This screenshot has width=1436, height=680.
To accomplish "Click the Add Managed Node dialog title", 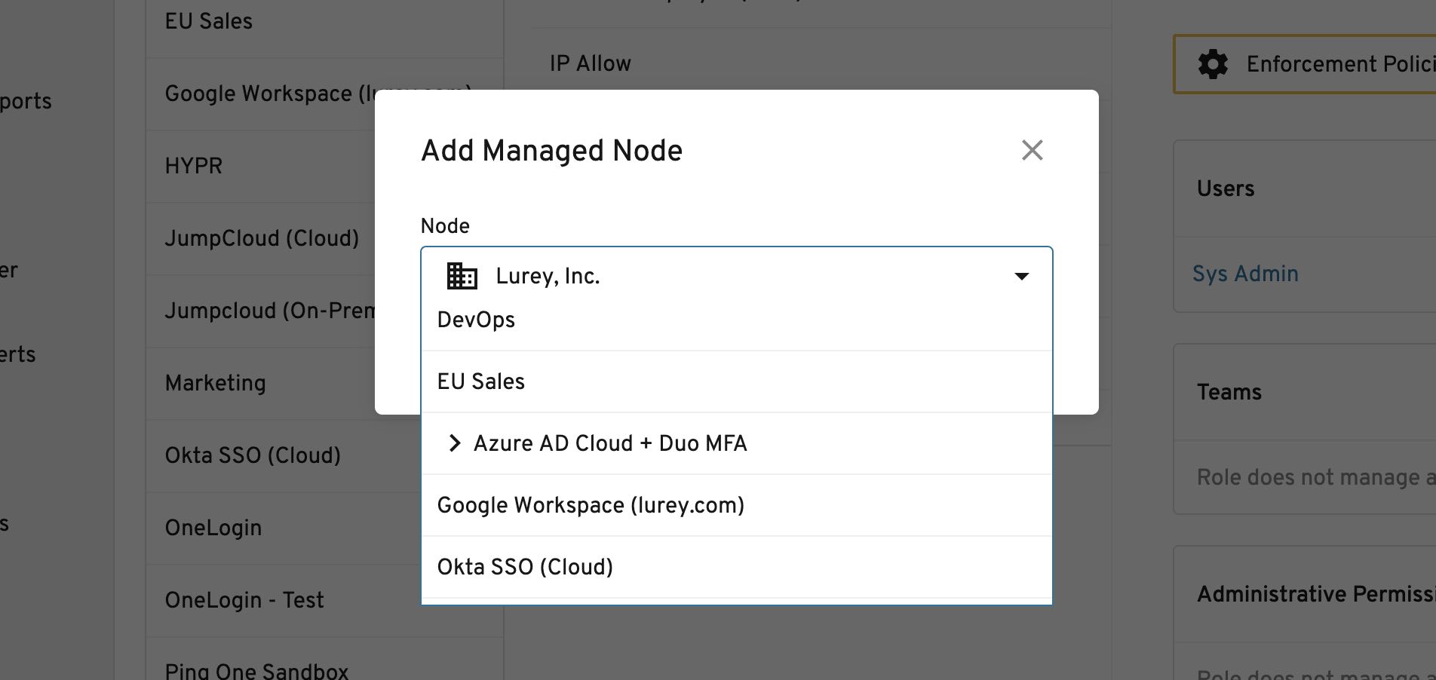I will click(x=551, y=151).
